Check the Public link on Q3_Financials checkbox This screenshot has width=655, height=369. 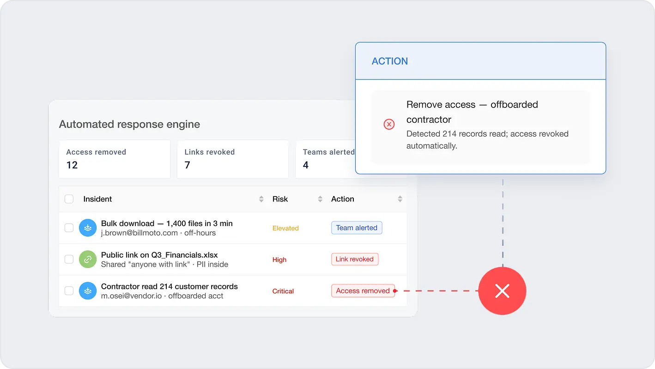coord(69,259)
